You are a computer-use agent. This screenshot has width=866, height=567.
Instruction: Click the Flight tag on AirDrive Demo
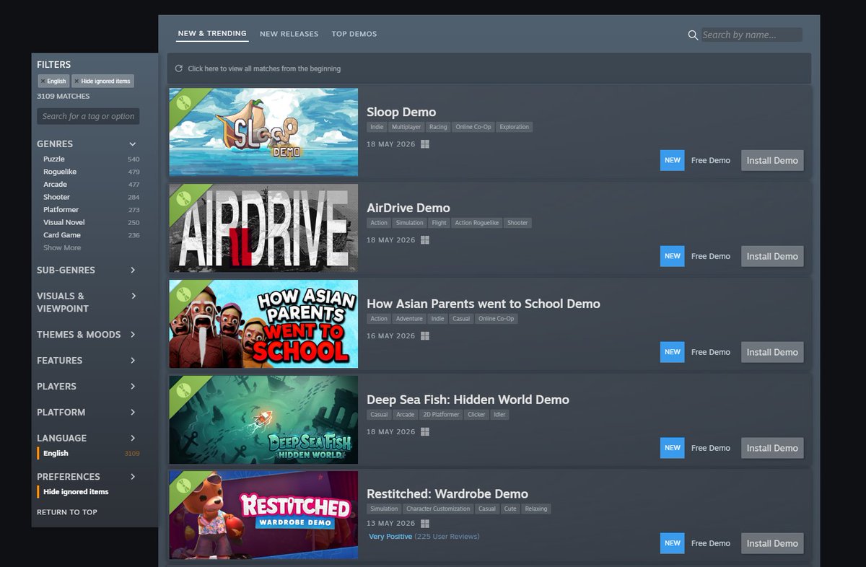tap(439, 223)
